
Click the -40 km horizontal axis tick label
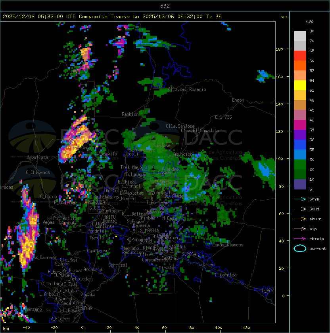26,328
